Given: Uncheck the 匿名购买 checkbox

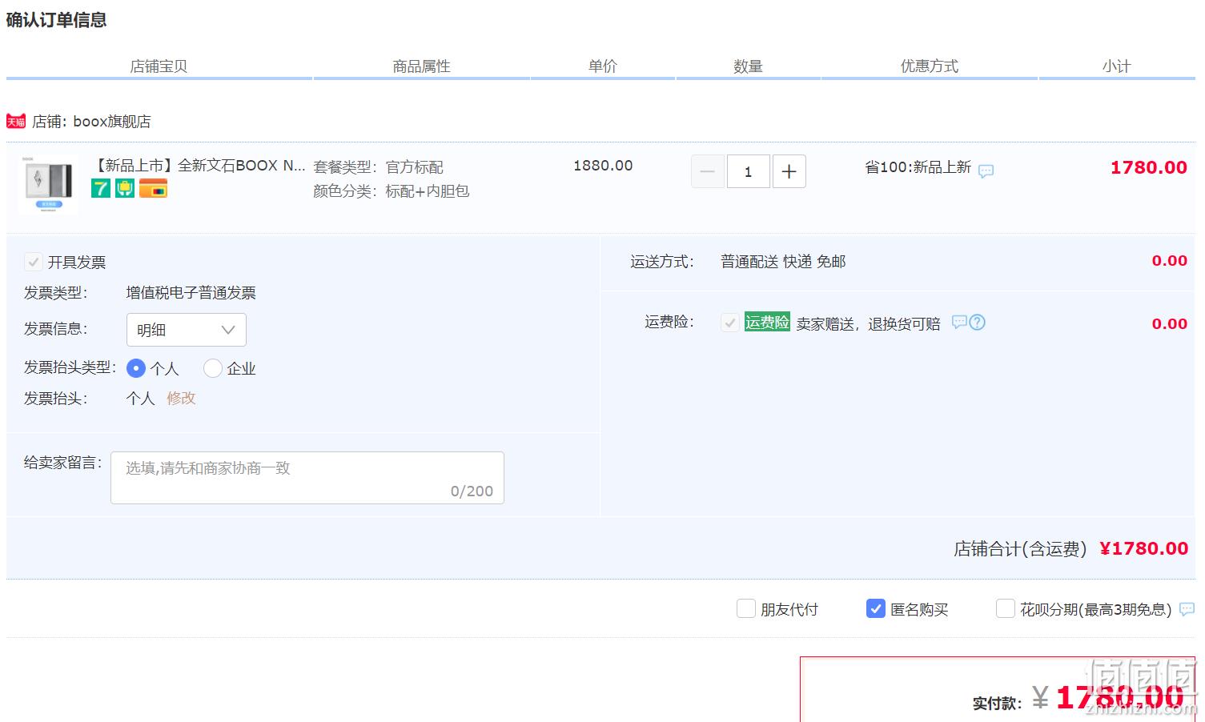Looking at the screenshot, I should coord(876,608).
